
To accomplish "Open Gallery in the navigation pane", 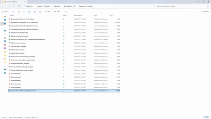I will point(5,20).
